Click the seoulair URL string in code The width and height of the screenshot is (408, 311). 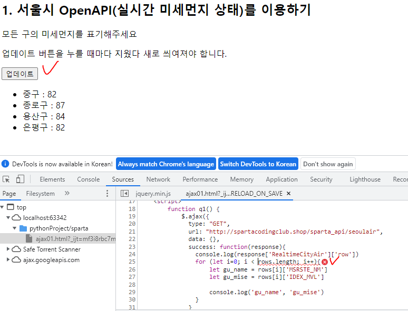[x=293, y=232]
